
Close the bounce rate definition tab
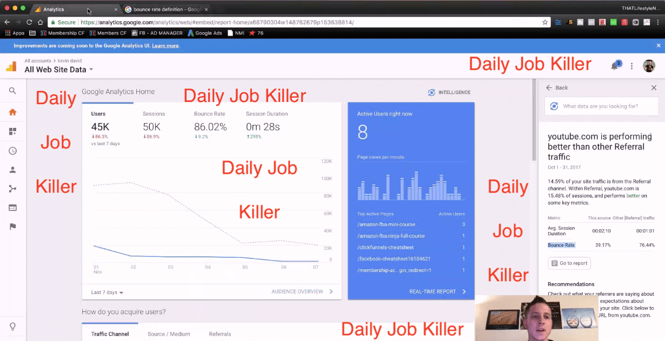206,10
